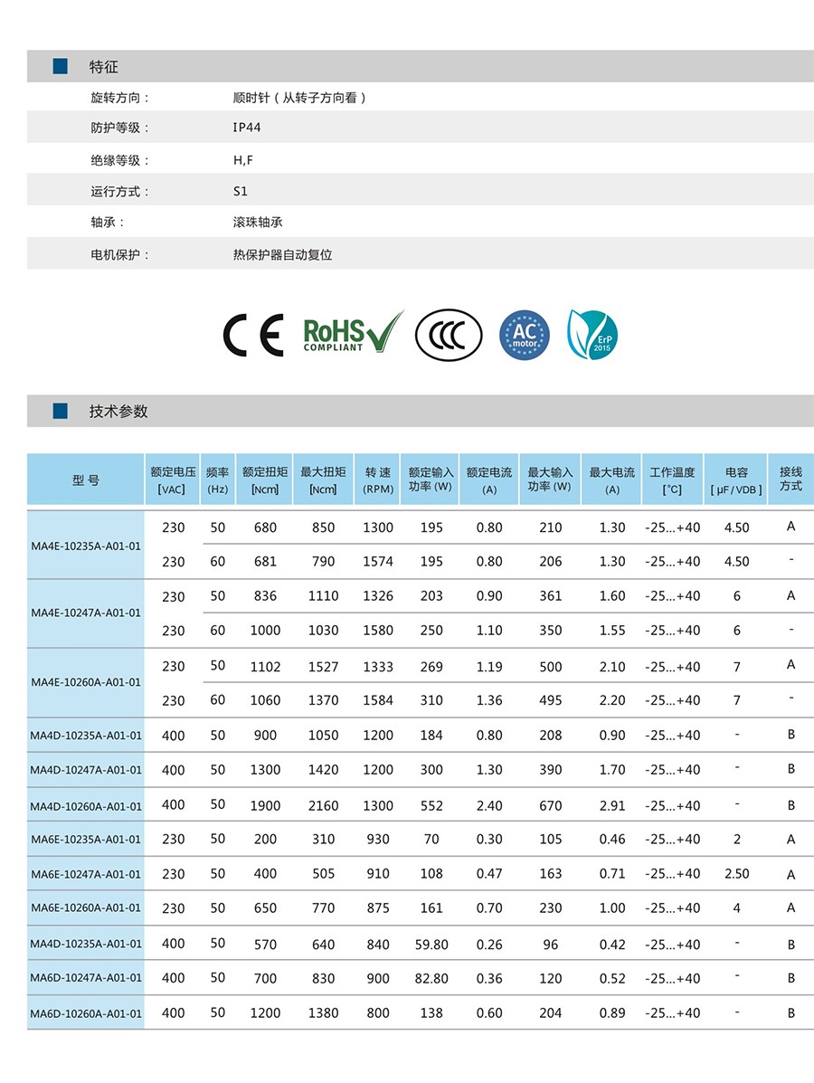The image size is (814, 1083).
Task: Click model cell MA4D-10260A-A01-01
Action: 86,806
